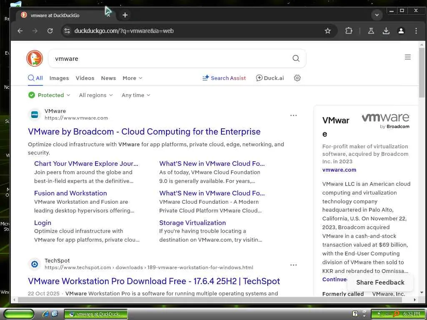Open Duck.ai chat
427x320 pixels.
[270, 78]
